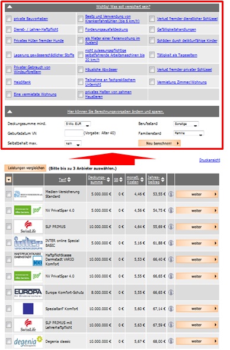The image size is (230, 350).
Task: Click weiter for Degenia classic
Action: [x=197, y=341]
